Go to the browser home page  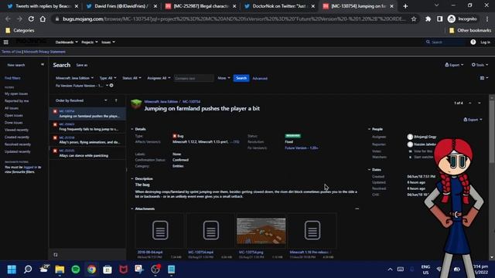pyautogui.click(x=43, y=19)
